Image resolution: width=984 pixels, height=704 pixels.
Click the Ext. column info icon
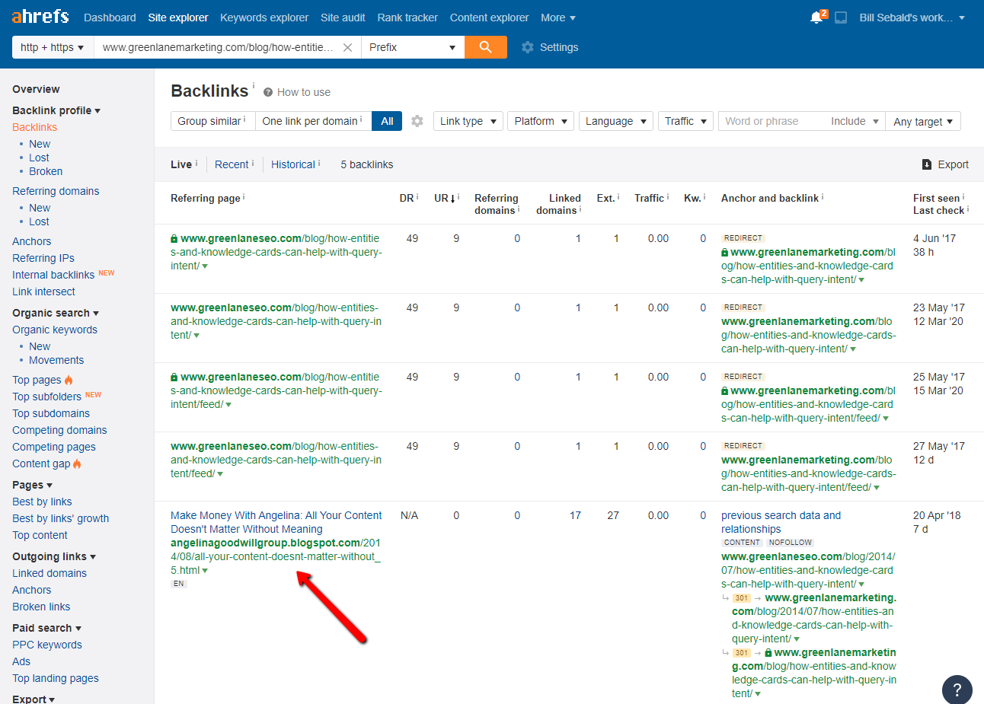(618, 197)
